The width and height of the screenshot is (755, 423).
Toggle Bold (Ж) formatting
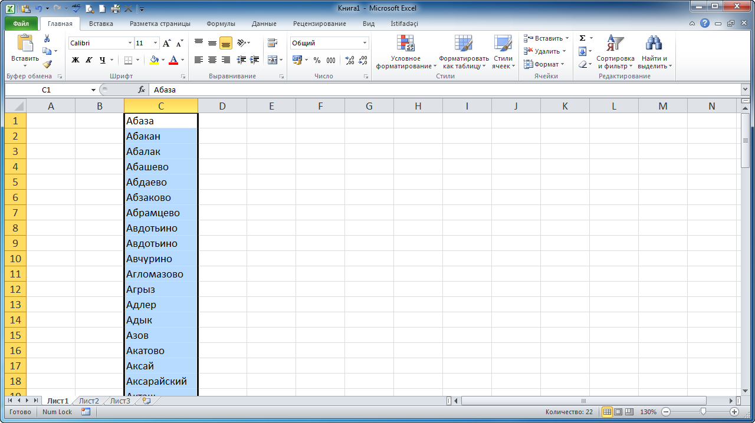[x=75, y=60]
